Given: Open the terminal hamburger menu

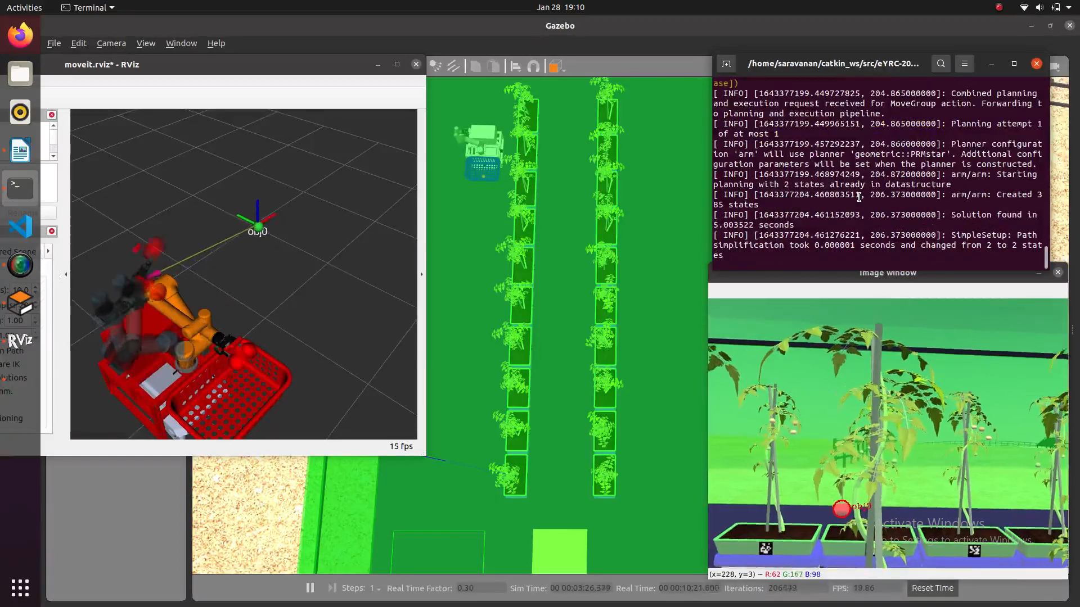Looking at the screenshot, I should (965, 64).
